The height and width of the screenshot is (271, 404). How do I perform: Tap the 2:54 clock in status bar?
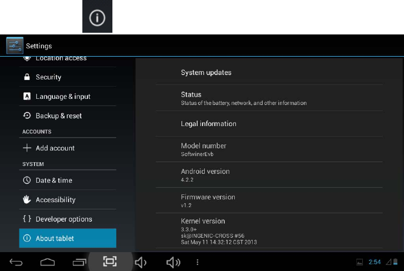(375, 262)
